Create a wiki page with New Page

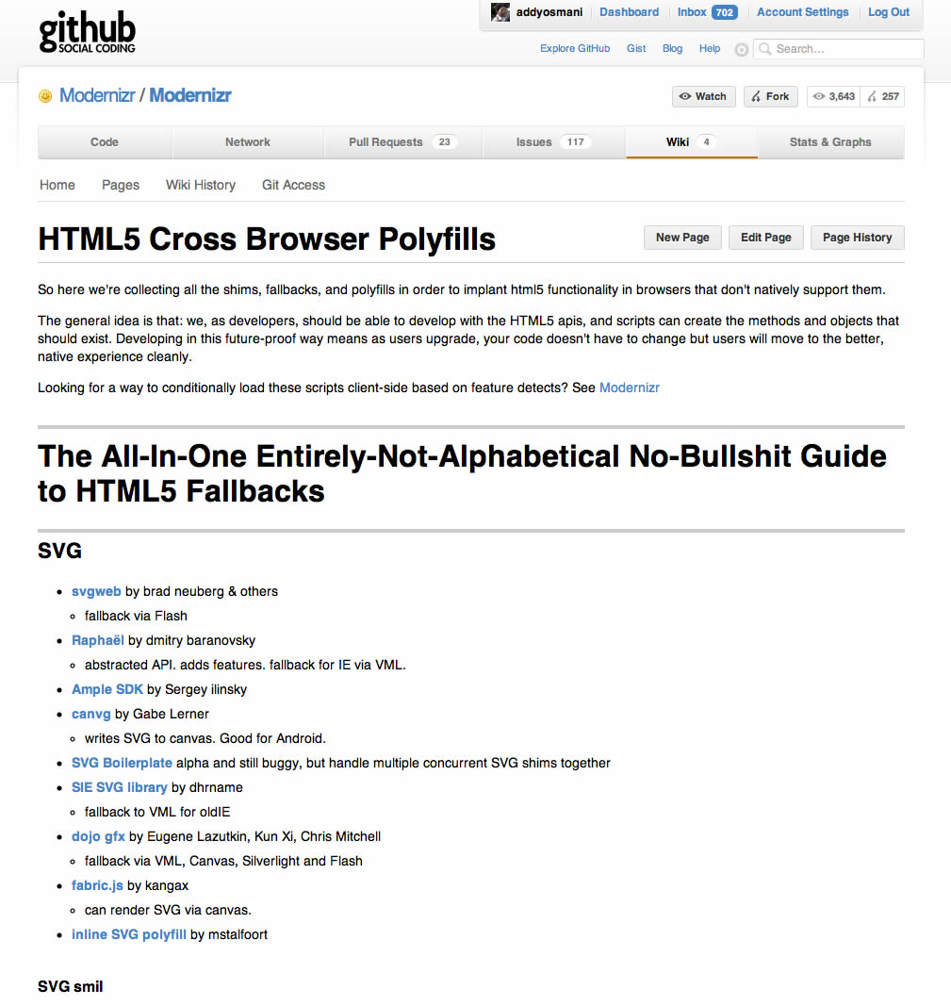click(x=682, y=238)
